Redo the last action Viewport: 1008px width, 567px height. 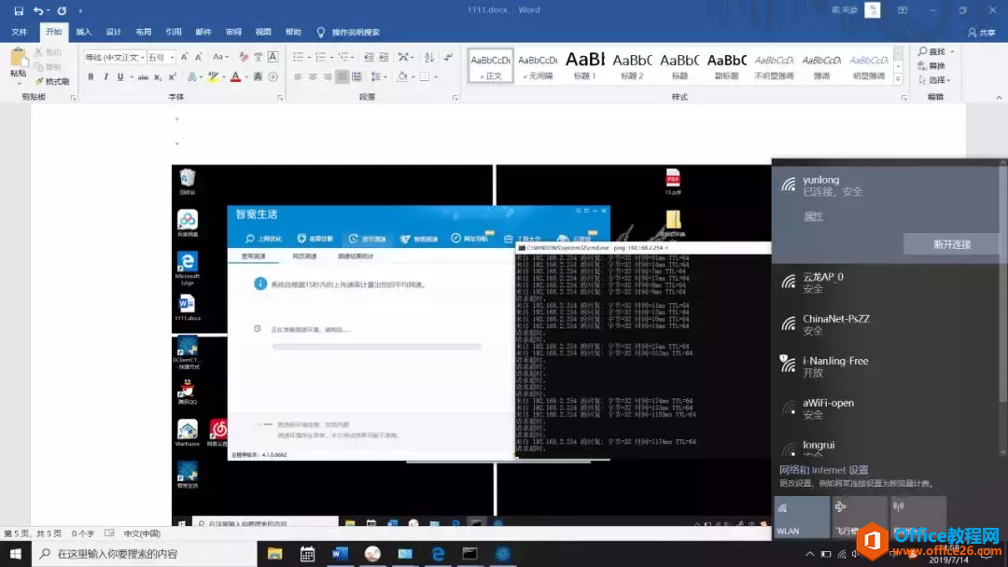pyautogui.click(x=62, y=11)
